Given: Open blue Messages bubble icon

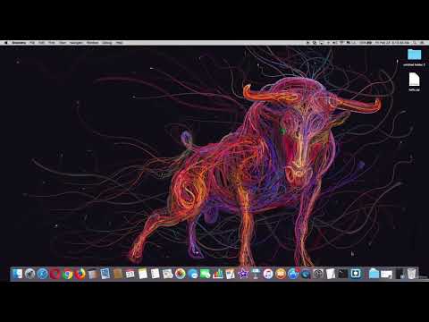Looking at the screenshot, I should [193, 274].
